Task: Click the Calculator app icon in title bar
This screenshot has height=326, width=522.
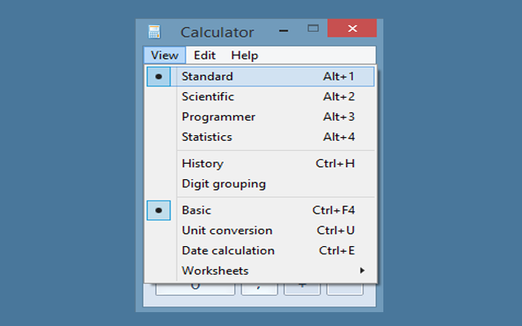Action: (x=154, y=32)
